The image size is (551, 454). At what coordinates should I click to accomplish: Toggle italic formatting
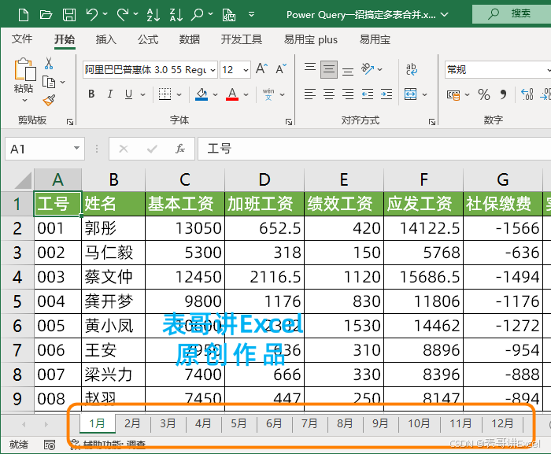tap(110, 94)
